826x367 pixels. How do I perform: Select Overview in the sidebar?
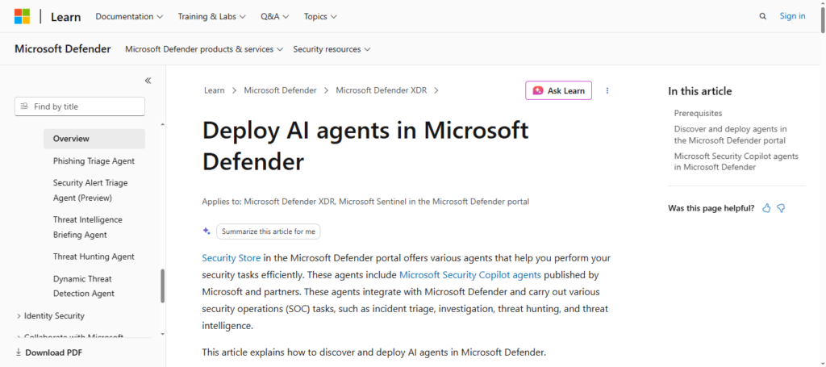point(94,139)
